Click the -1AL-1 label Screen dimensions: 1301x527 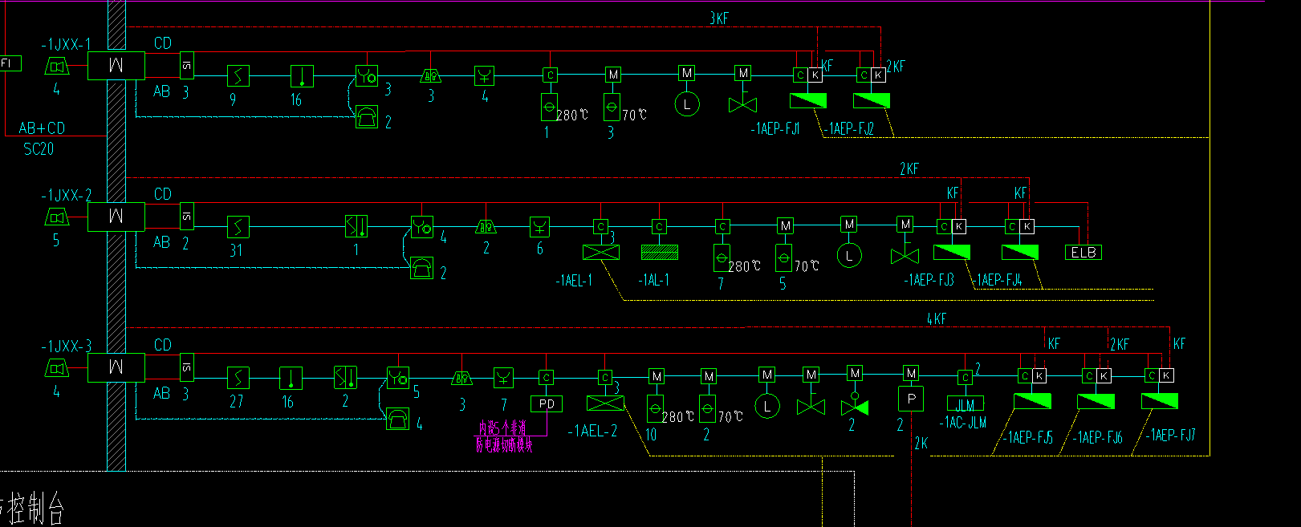653,280
